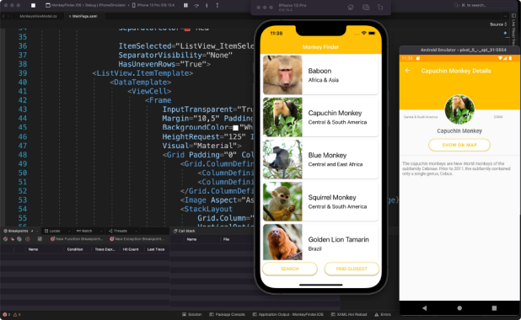Viewport: 521px width, 320px height.
Task: Toggle all breakpoints enabled or disabled
Action: point(5,239)
